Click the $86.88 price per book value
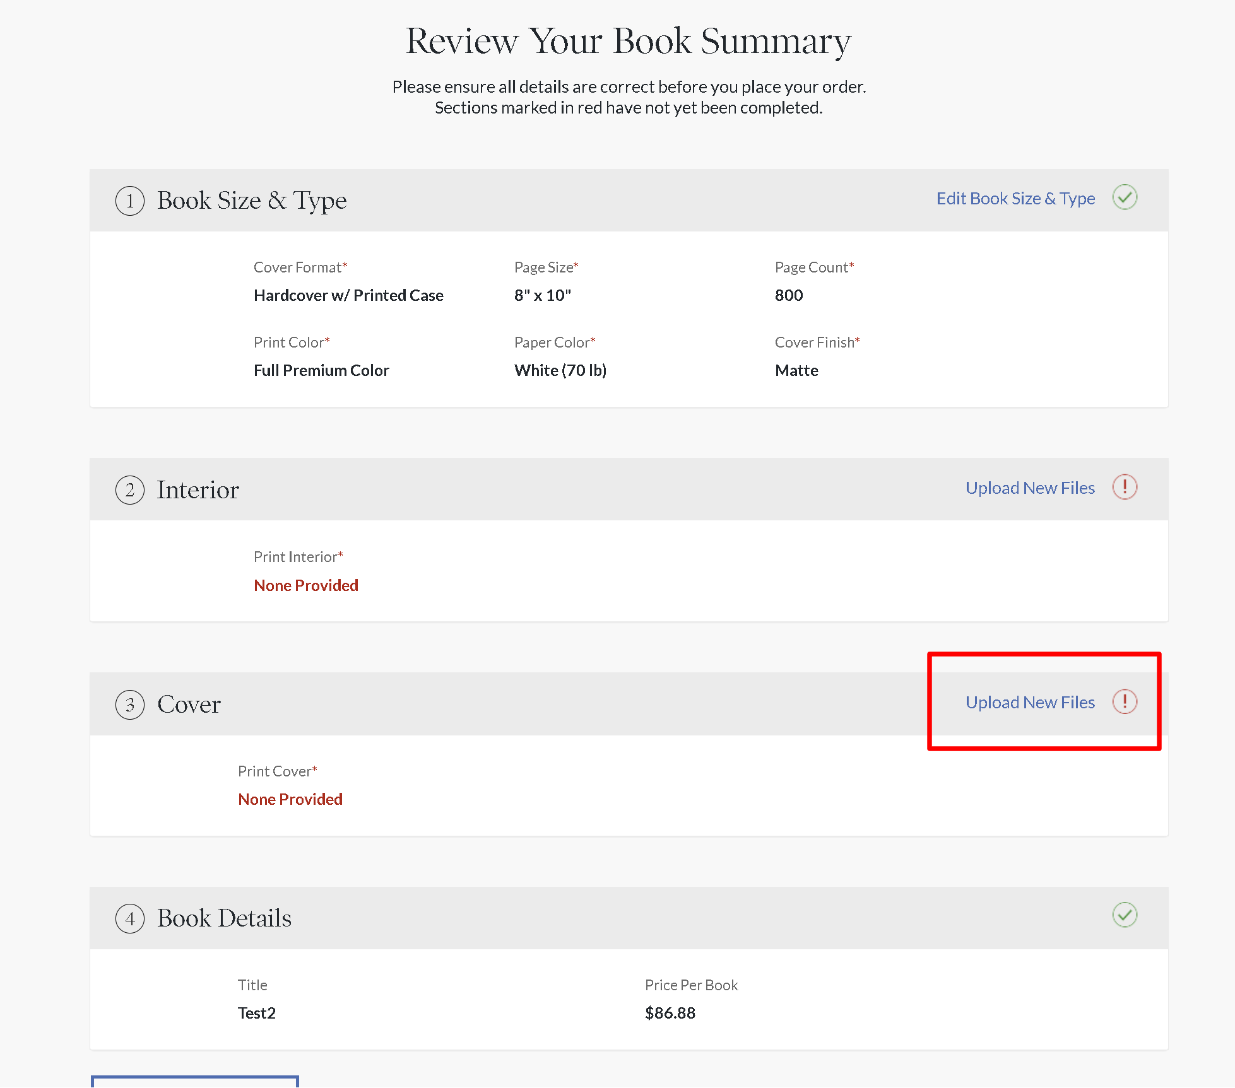Image resolution: width=1235 pixels, height=1088 pixels. point(670,1013)
